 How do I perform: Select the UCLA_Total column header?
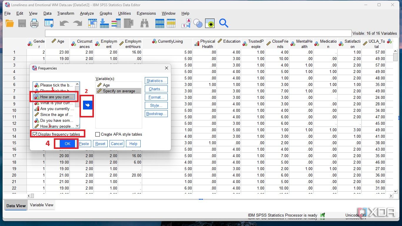coord(374,44)
